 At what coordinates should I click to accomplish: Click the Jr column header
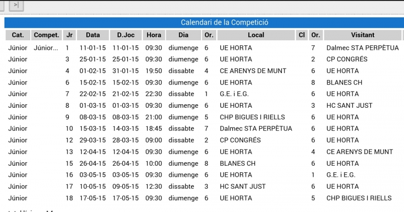(69, 35)
